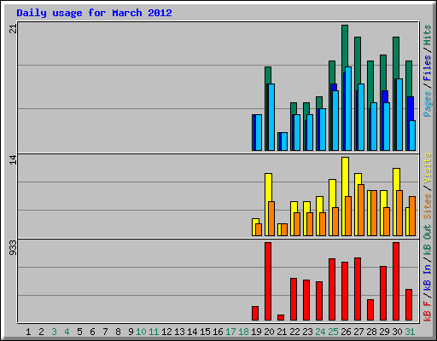Select weekend day "4" on the date axis
437x341 pixels.
pyautogui.click(x=67, y=332)
